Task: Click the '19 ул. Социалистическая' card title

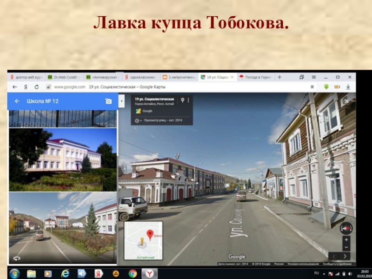Action: (x=154, y=99)
